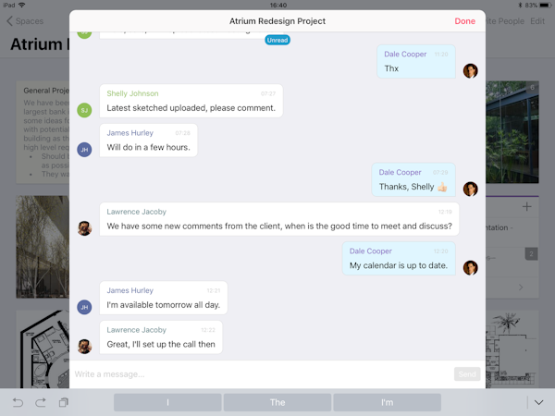Tap James Hurley's JH avatar at 07:28

[84, 150]
